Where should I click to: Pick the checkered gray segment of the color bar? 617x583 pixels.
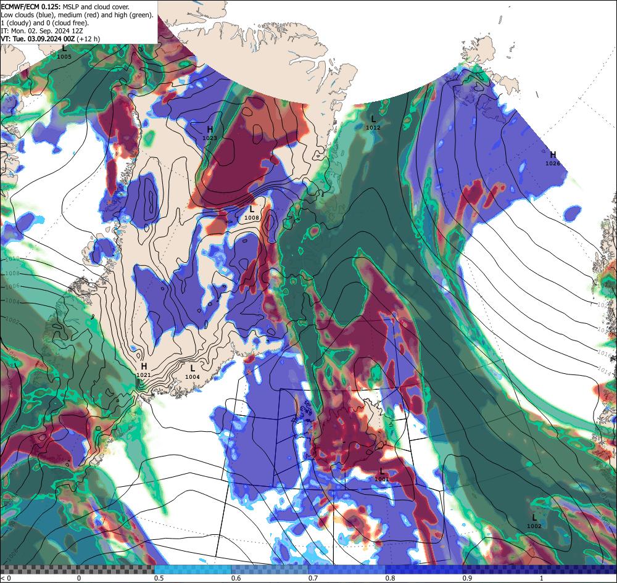(x=78, y=569)
